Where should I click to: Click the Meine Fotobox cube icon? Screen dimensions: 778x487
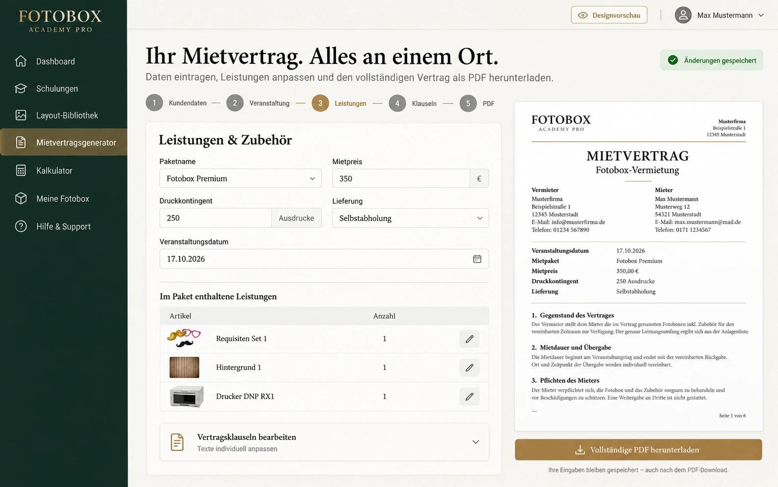(x=21, y=198)
